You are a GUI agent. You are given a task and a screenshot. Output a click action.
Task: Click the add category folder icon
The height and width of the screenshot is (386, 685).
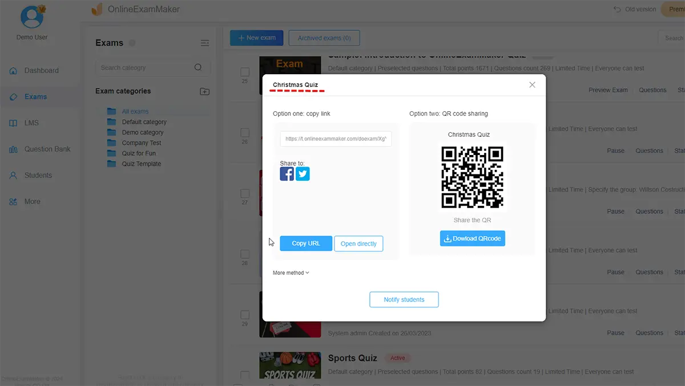click(x=204, y=91)
